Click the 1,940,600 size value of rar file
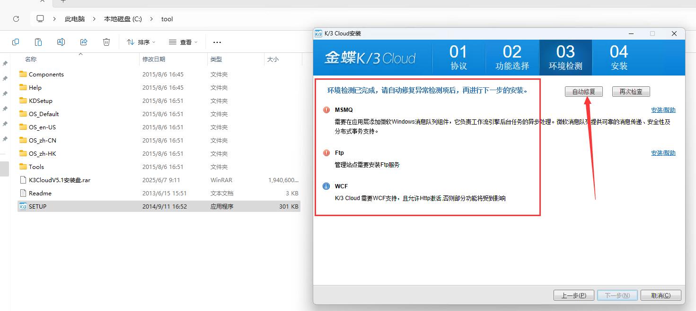This screenshot has width=696, height=311. click(x=283, y=180)
